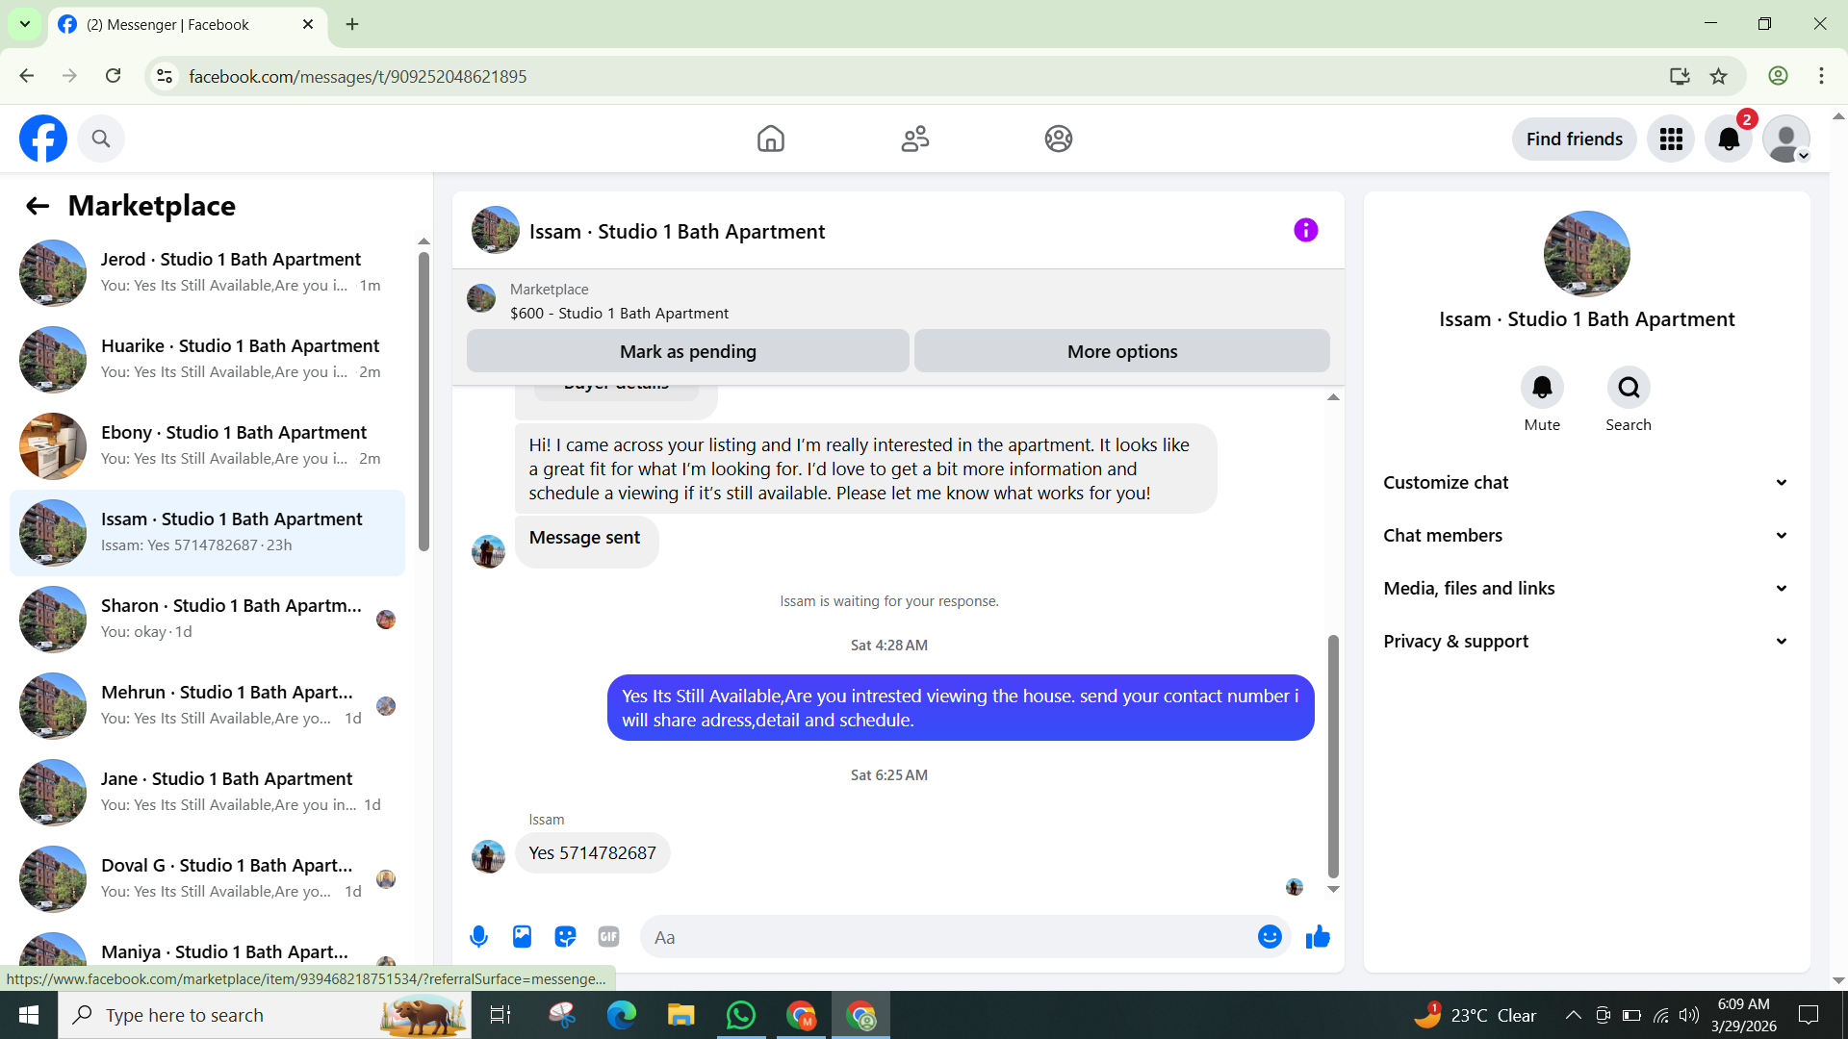Open the GIF picker icon
The width and height of the screenshot is (1848, 1039).
[x=608, y=936]
